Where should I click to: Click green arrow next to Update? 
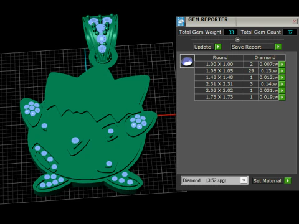(218, 47)
